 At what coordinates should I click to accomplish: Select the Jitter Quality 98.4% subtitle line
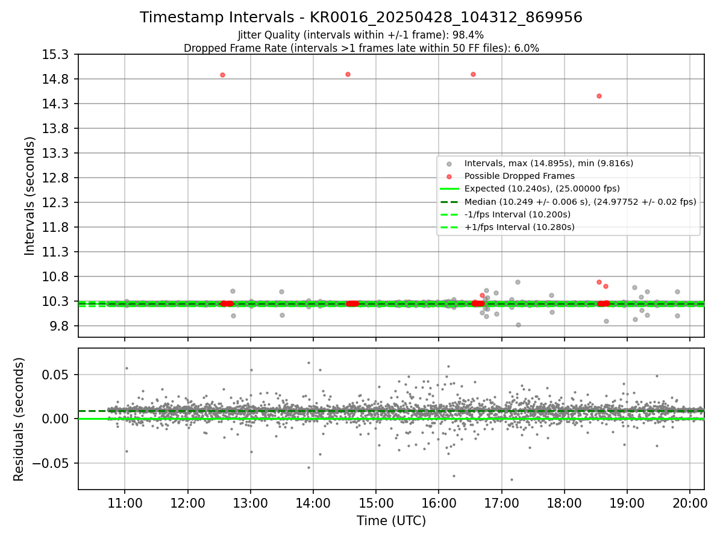pos(361,35)
